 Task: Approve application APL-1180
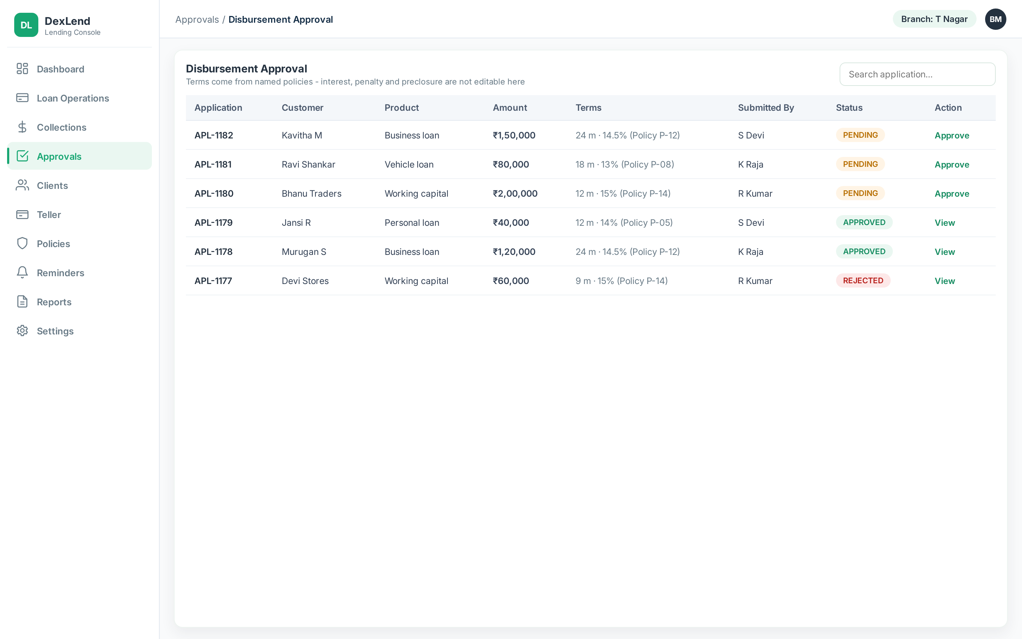[951, 194]
